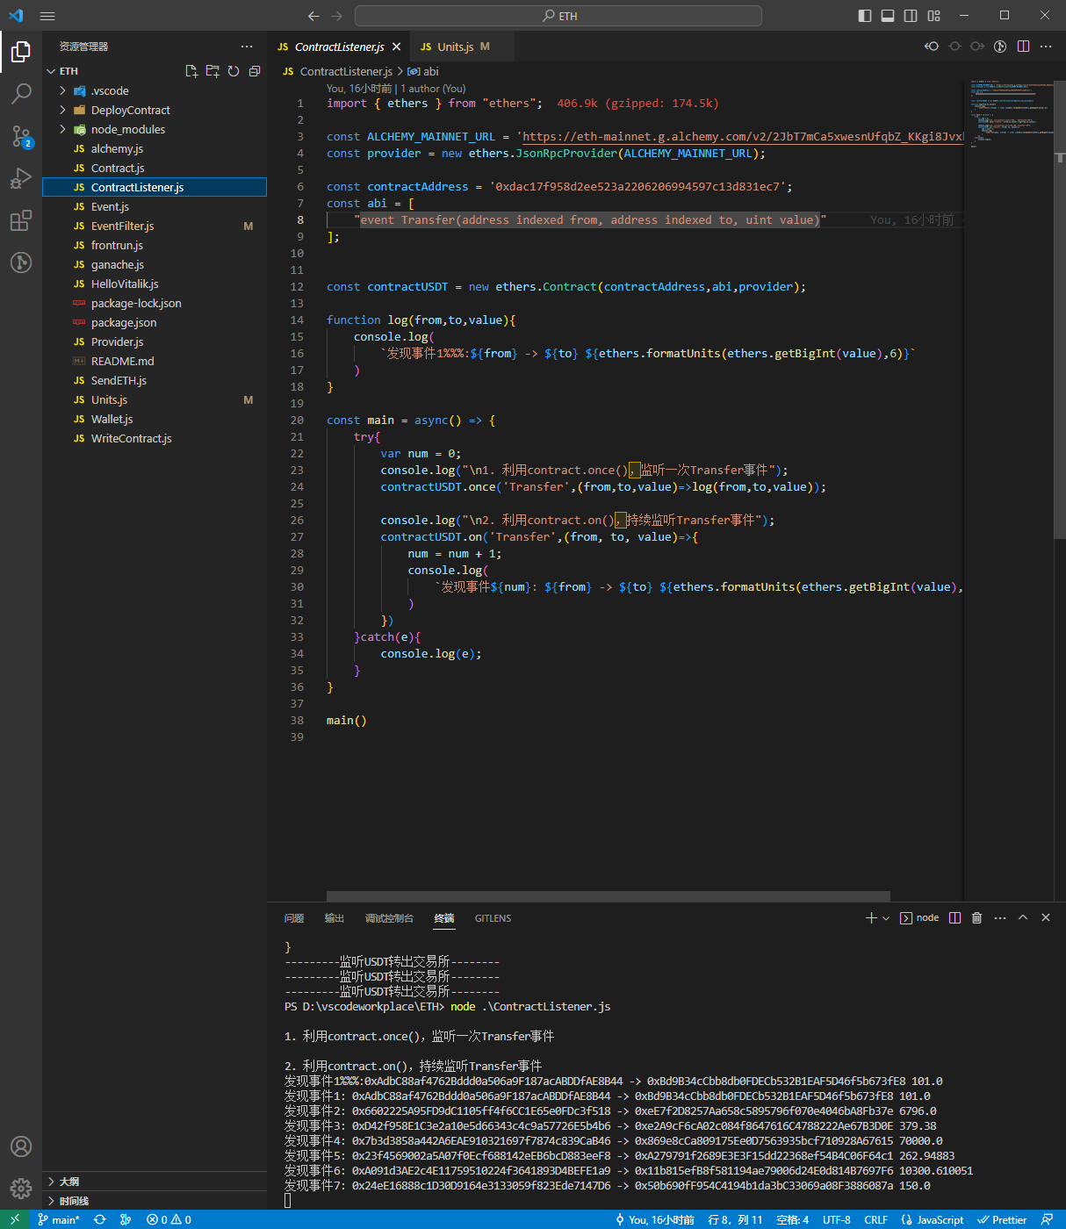Switch to the 调试控制台 debug console tab
Image resolution: width=1066 pixels, height=1229 pixels.
click(x=389, y=918)
